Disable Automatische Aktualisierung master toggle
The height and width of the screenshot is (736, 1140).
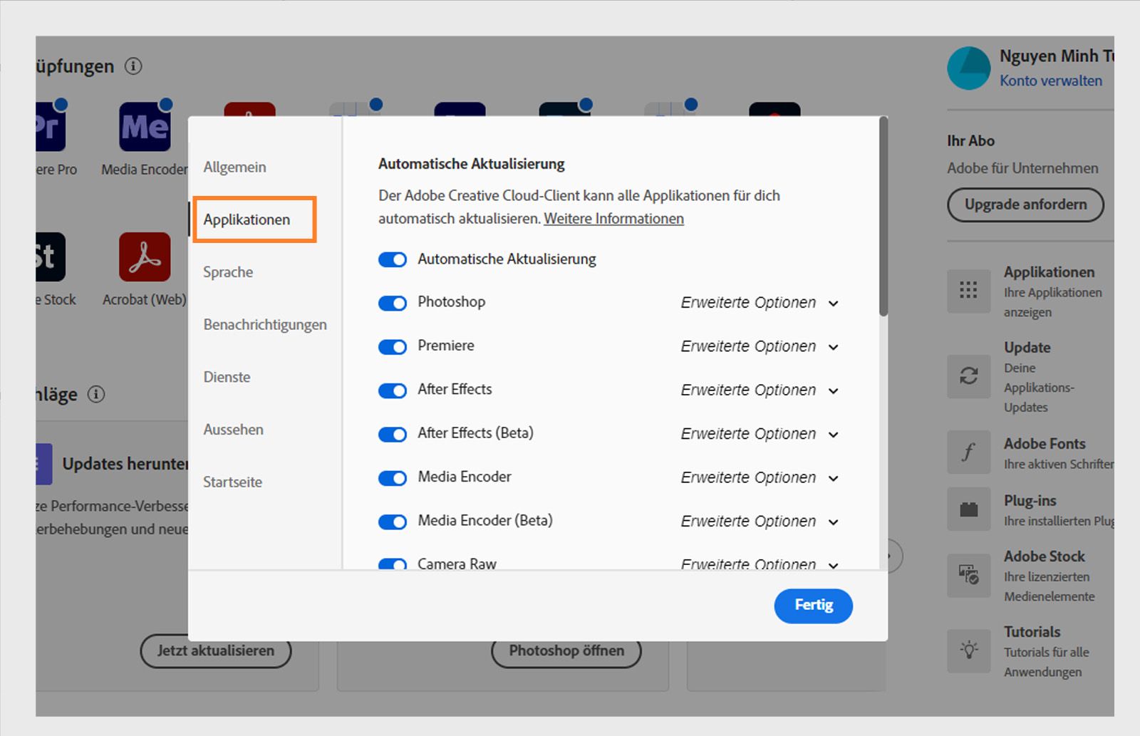click(392, 259)
